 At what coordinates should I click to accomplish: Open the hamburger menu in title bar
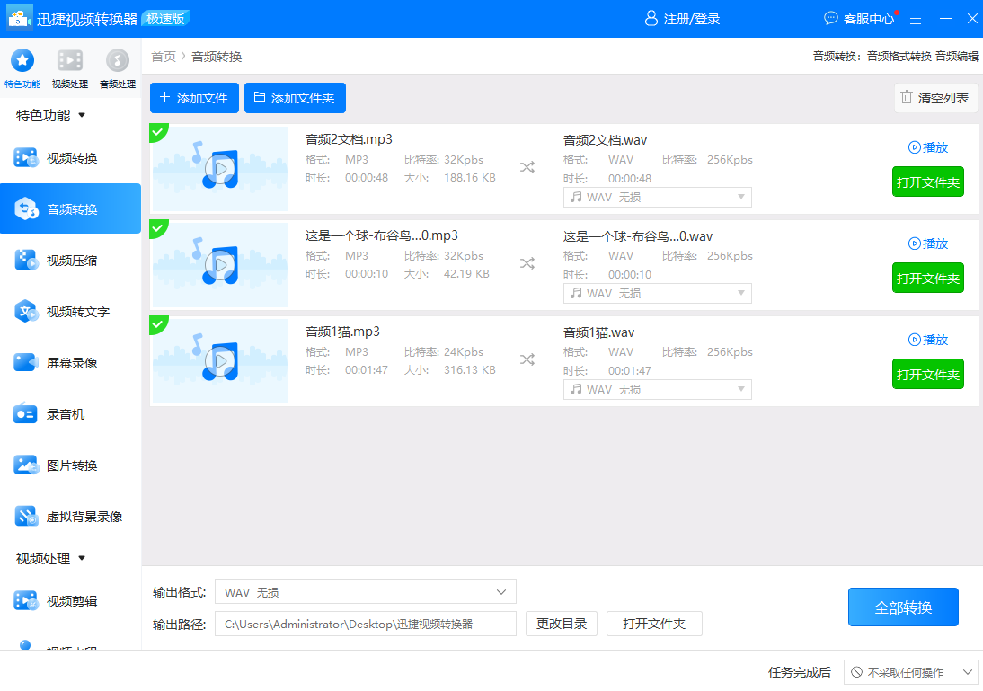point(916,18)
